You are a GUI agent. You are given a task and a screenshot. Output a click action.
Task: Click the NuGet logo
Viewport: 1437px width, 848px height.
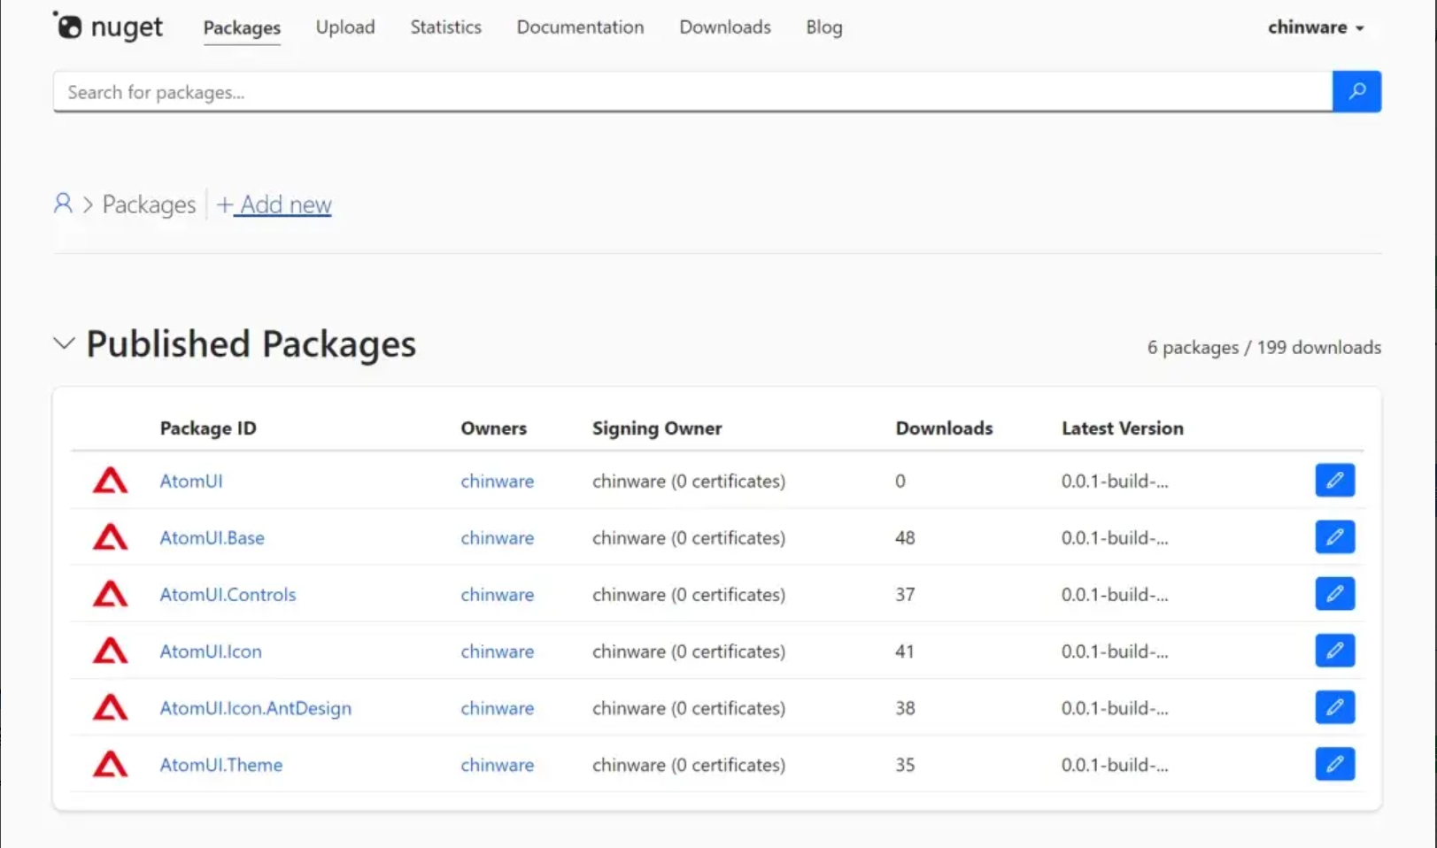(x=107, y=27)
